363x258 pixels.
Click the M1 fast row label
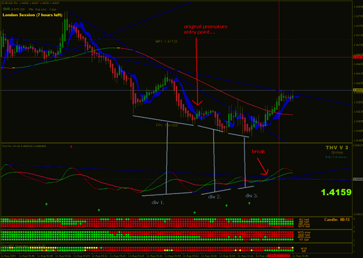pyautogui.click(x=304, y=219)
